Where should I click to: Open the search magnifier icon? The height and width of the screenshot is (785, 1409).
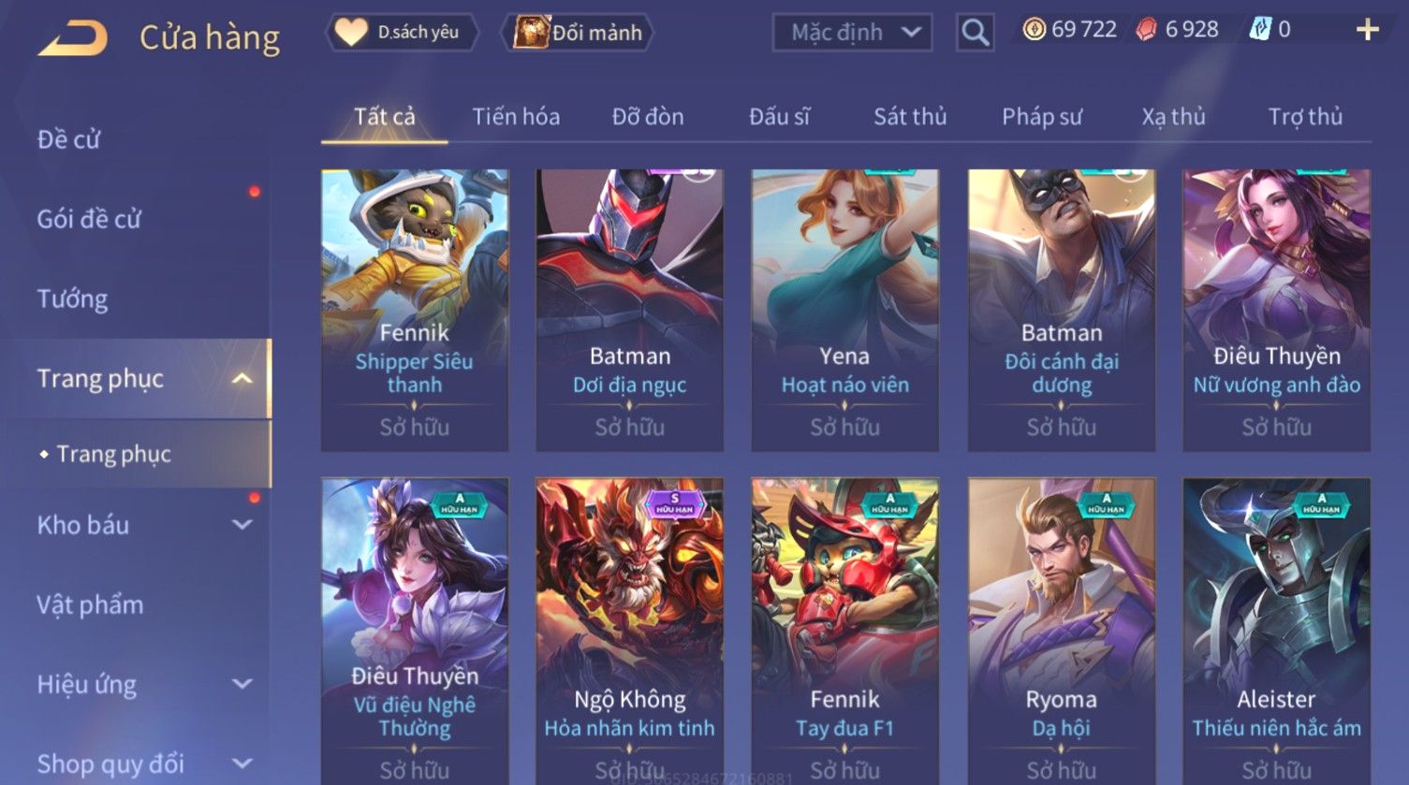coord(975,33)
